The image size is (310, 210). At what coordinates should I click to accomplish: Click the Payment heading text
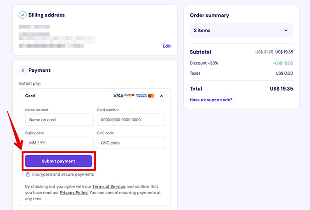point(39,70)
